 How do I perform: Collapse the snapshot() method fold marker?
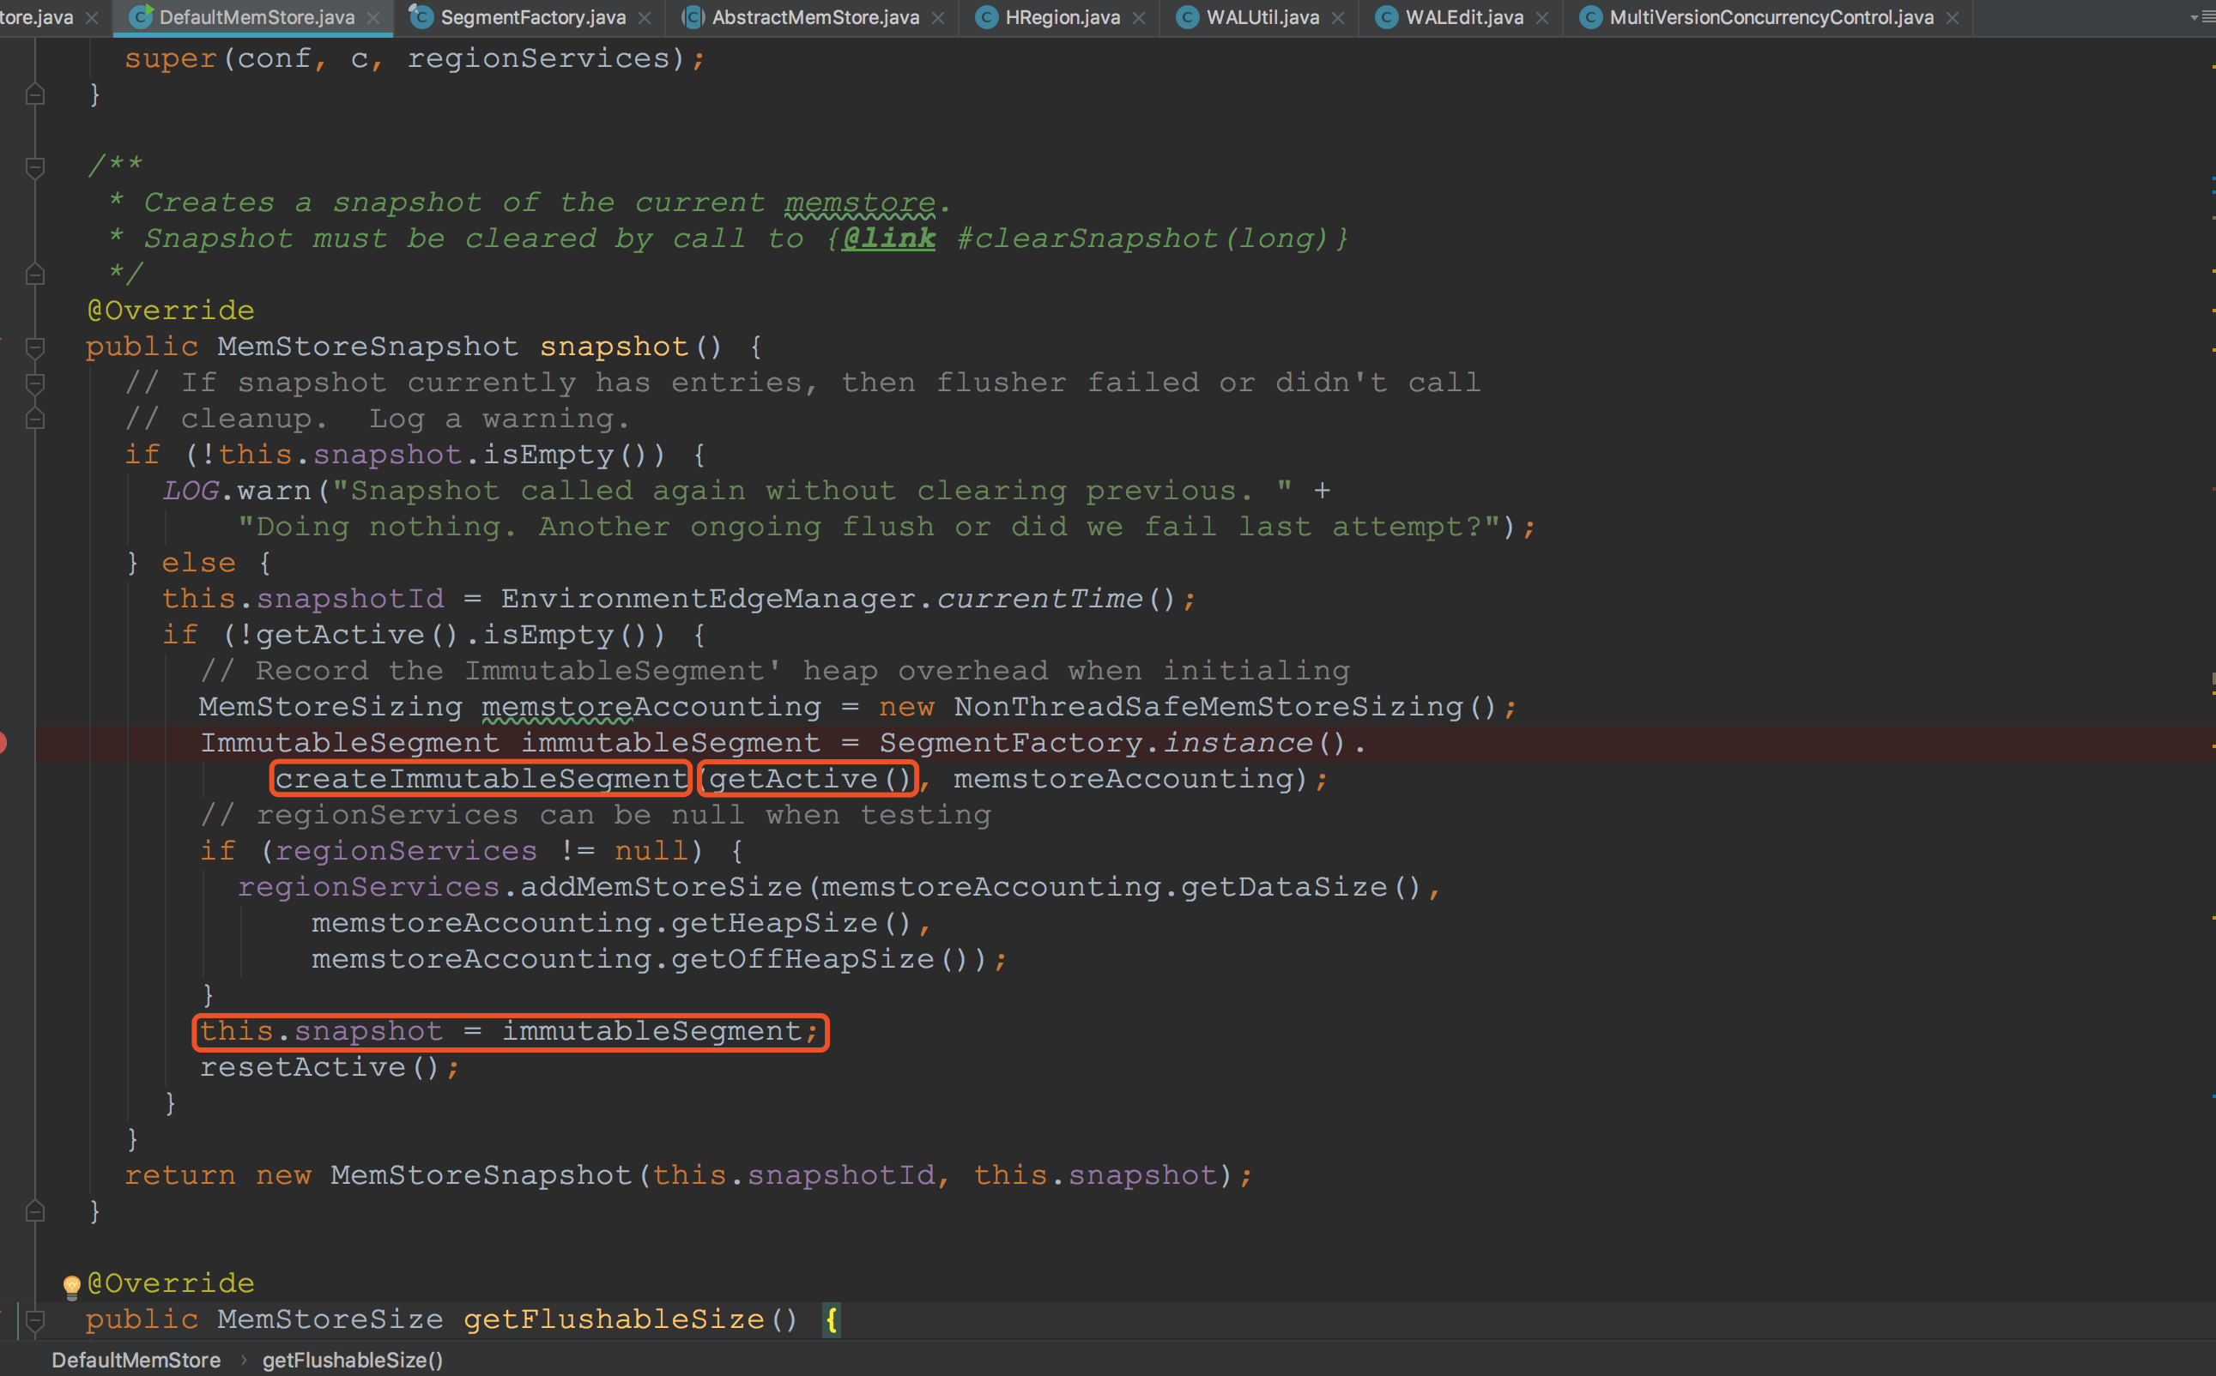click(35, 347)
